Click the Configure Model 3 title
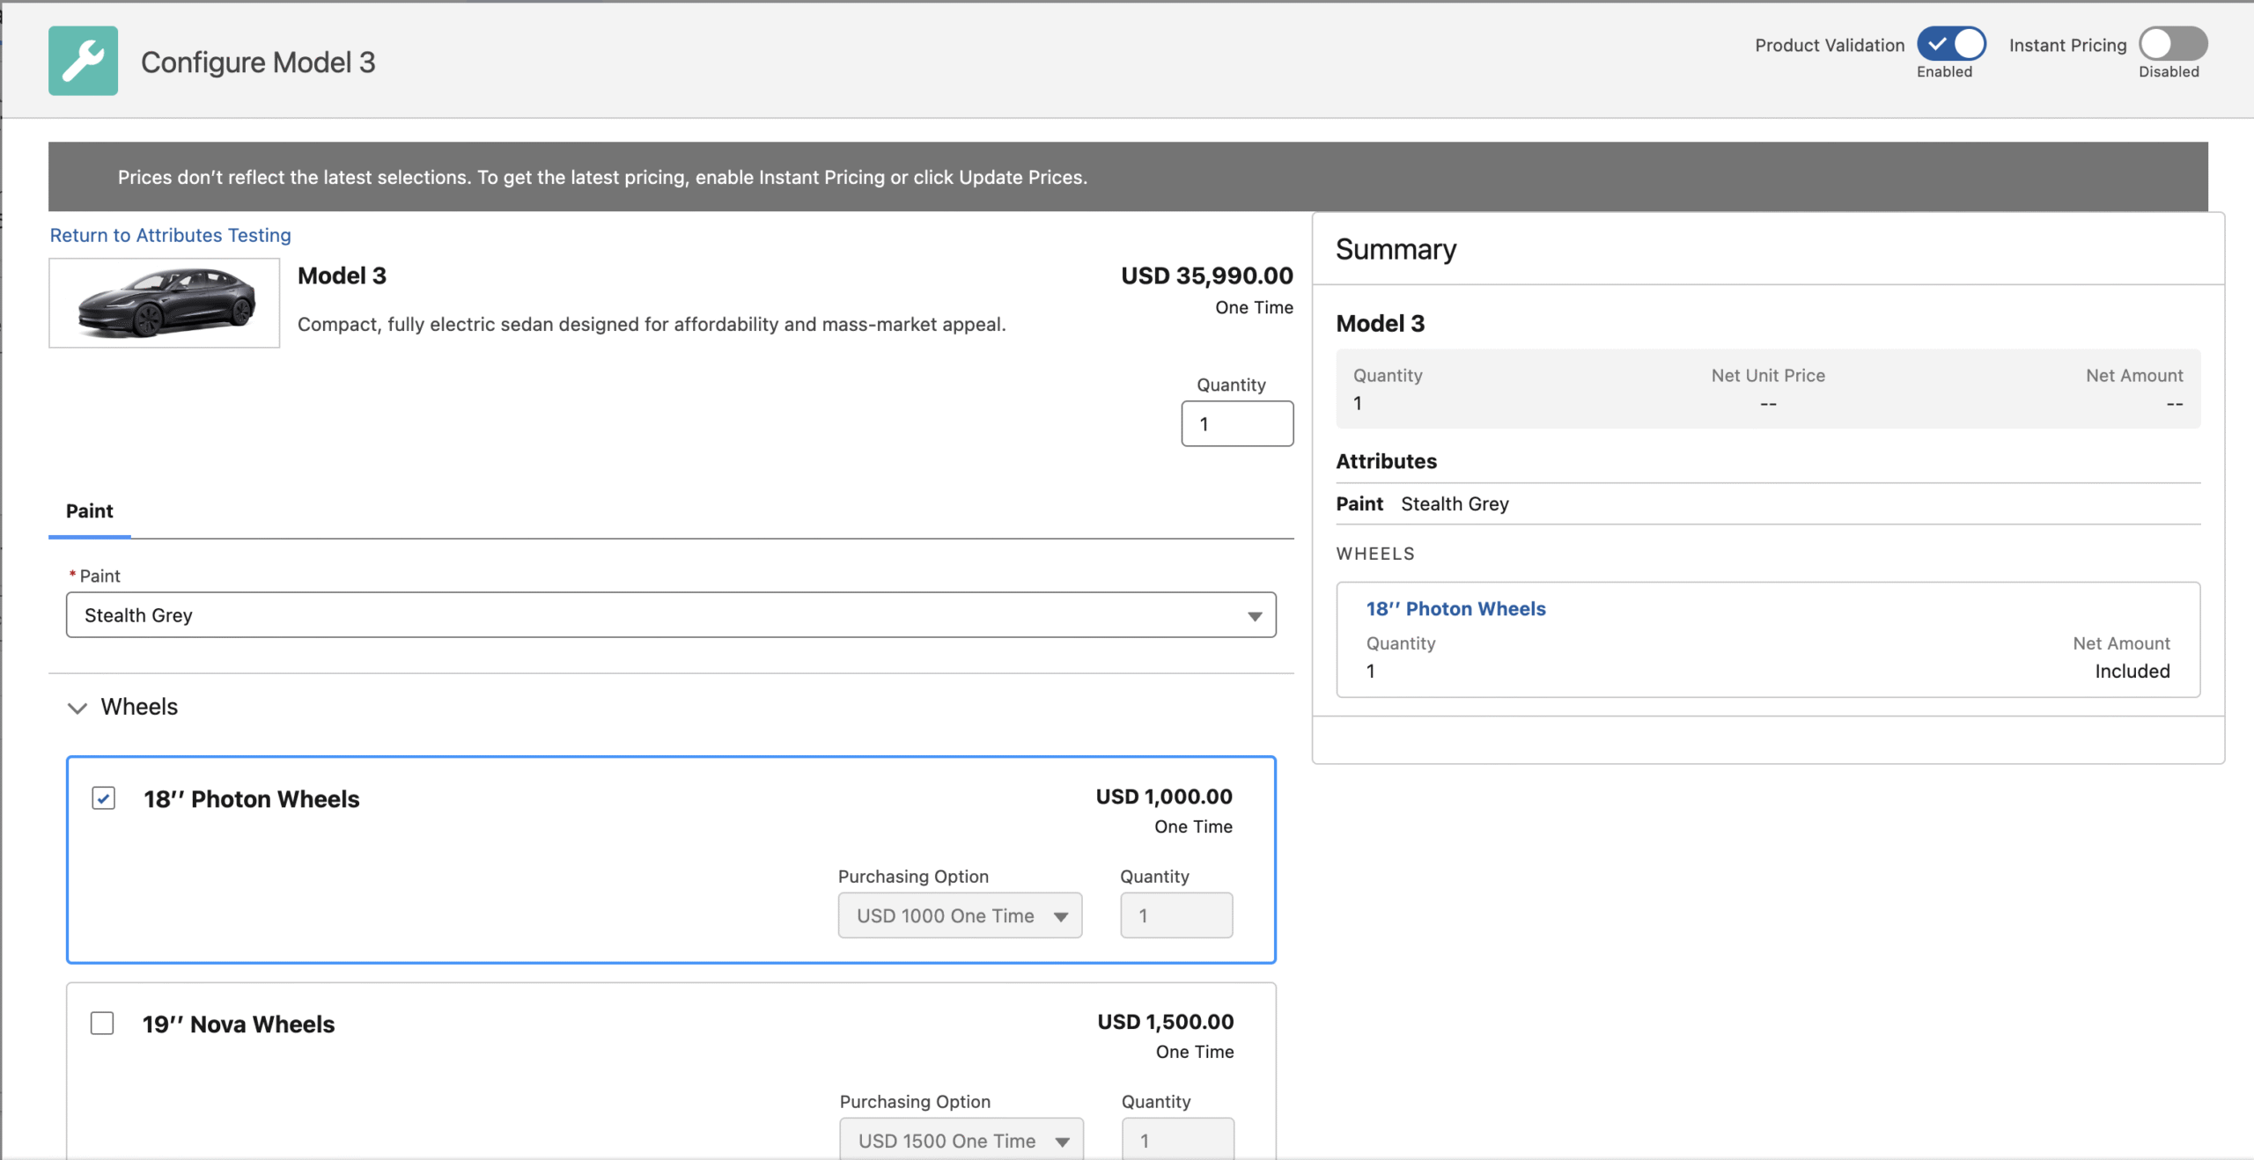 258,62
